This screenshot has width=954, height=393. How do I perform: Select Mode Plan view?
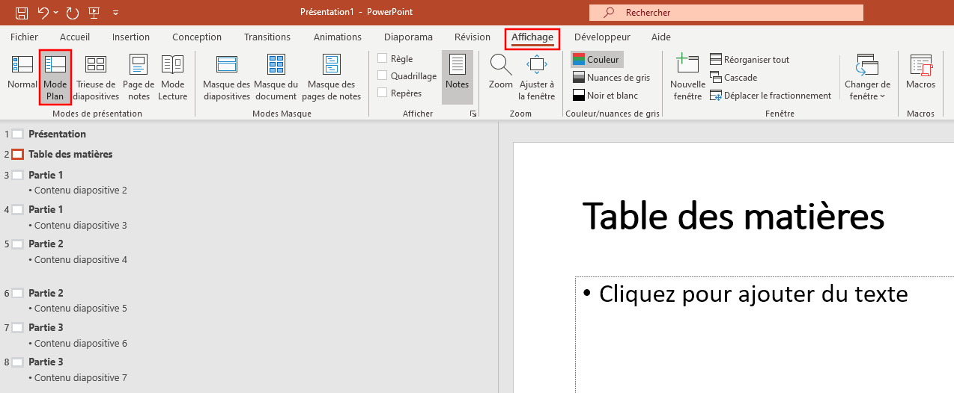(x=55, y=77)
